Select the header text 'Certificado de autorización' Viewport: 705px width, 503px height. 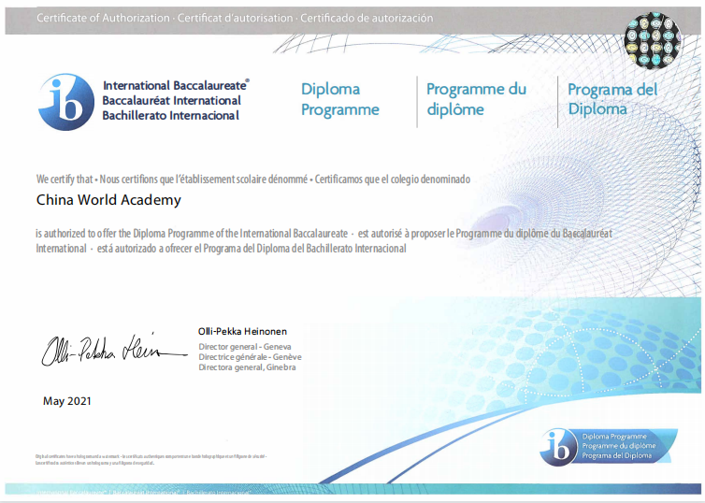(x=367, y=18)
